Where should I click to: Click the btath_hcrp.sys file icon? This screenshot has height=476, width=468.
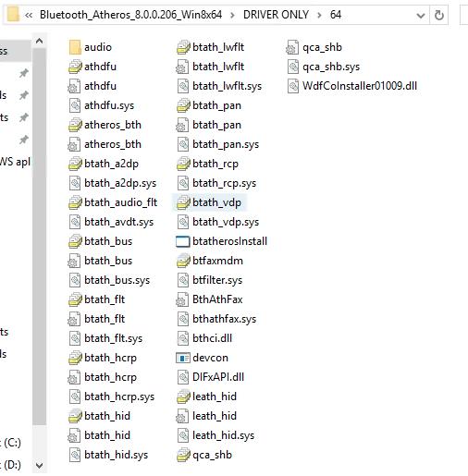point(75,397)
